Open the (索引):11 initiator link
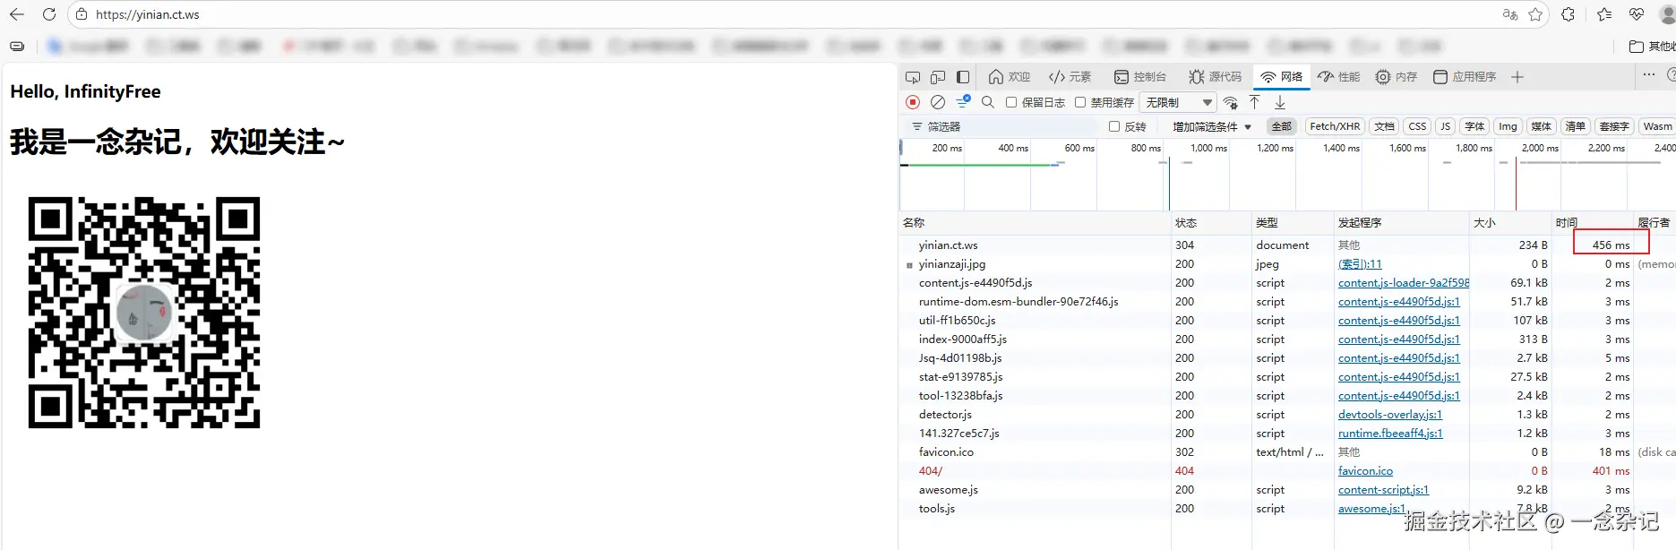The width and height of the screenshot is (1676, 550). (1360, 264)
